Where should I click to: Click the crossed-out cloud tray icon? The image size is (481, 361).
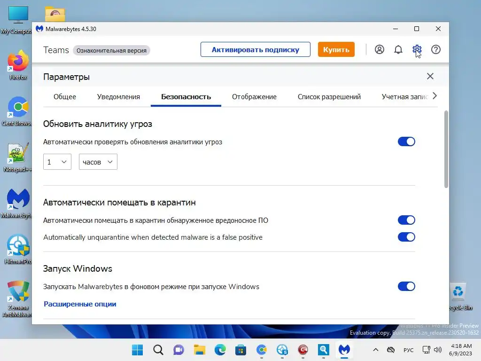(x=390, y=350)
